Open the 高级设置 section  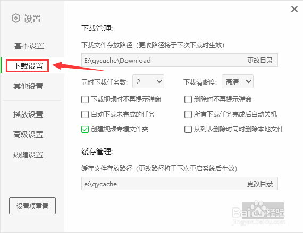point(28,135)
